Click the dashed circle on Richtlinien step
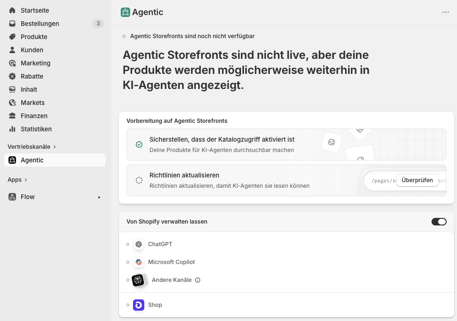 [139, 180]
